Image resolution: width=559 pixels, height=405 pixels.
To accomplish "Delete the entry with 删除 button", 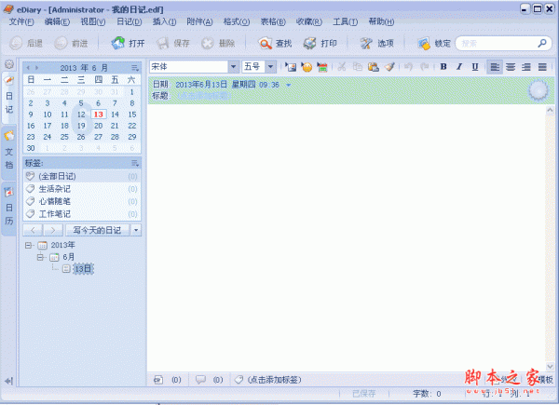I will [x=218, y=44].
